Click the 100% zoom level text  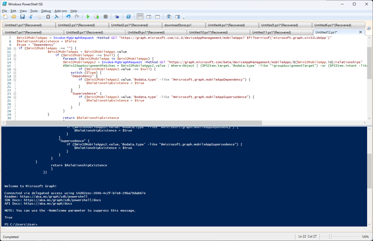tap(365, 237)
